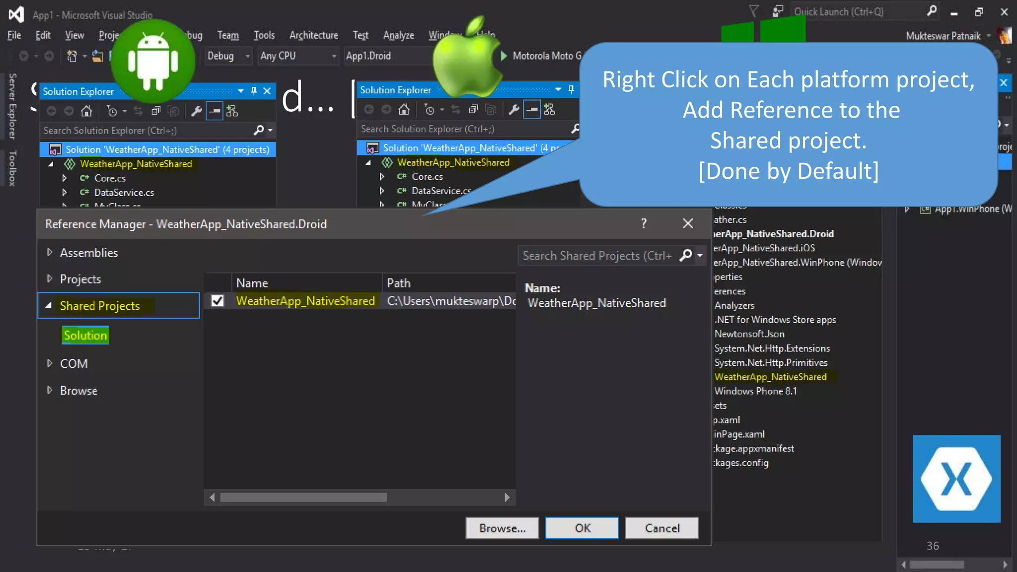Open the App1.Droid startup project dropdown
This screenshot has width=1017, height=572.
point(387,56)
